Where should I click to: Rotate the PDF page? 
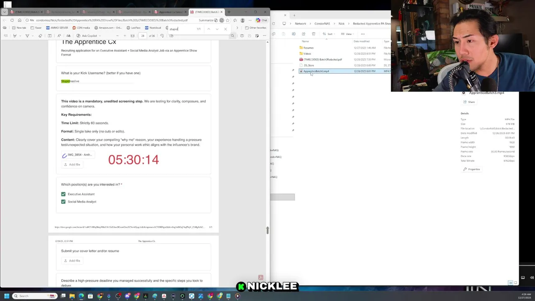pos(162,36)
